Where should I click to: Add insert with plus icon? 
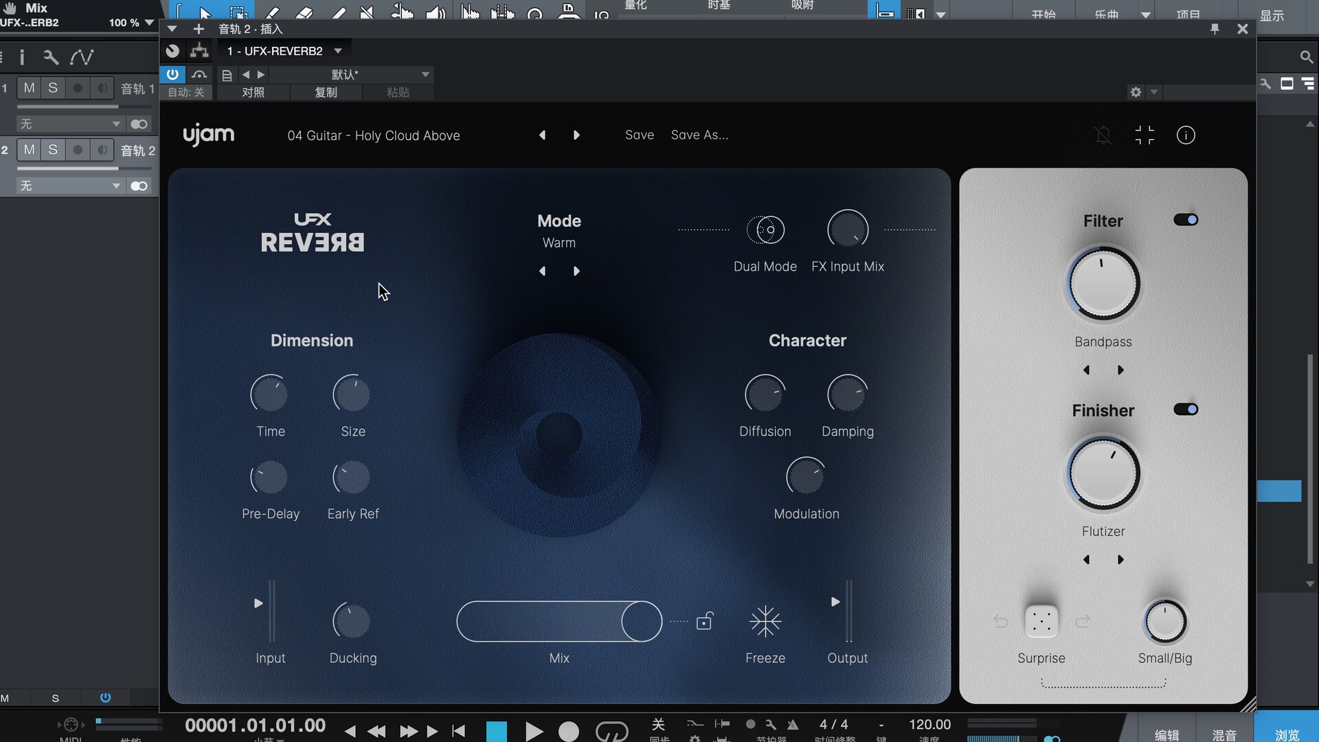point(199,29)
